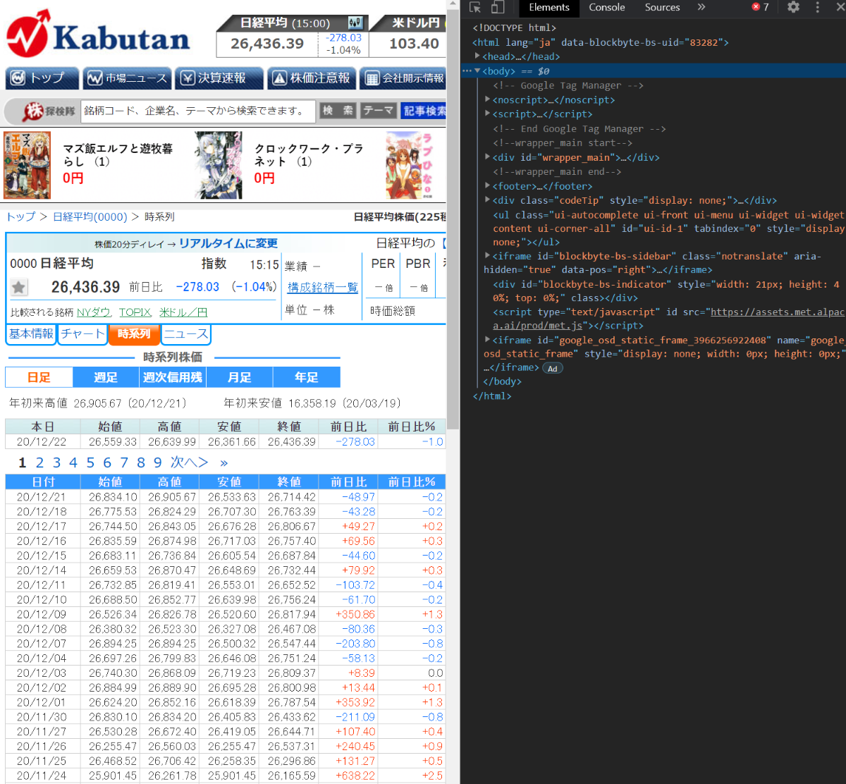Screen dimensions: 846x784
Task: Switch to the DevTools Elements tab
Action: pyautogui.click(x=549, y=7)
